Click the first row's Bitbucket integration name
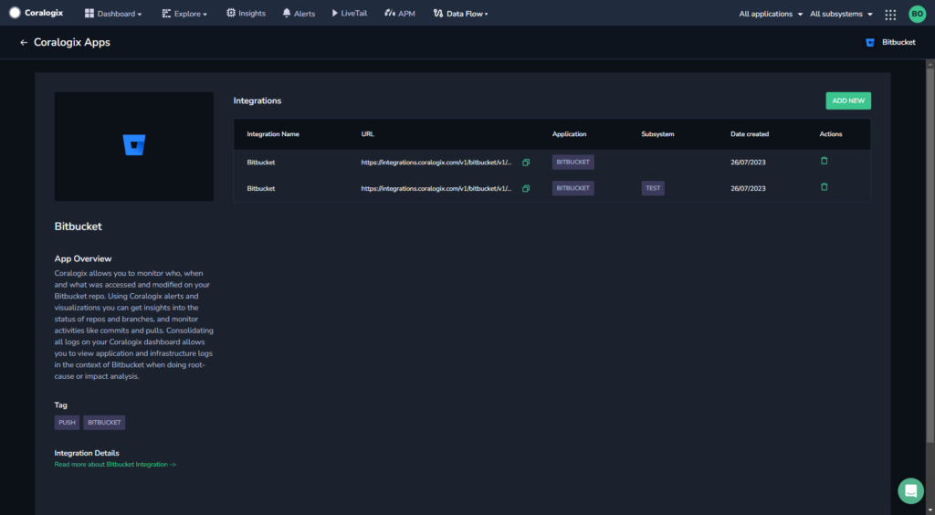Image resolution: width=935 pixels, height=515 pixels. 261,163
